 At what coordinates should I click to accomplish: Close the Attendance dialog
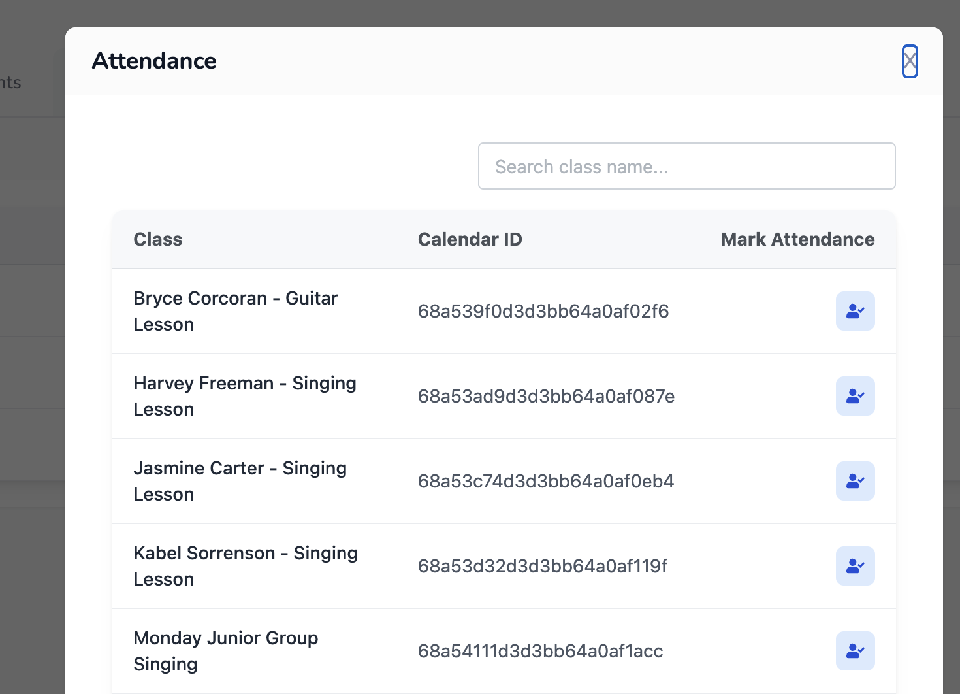(910, 61)
